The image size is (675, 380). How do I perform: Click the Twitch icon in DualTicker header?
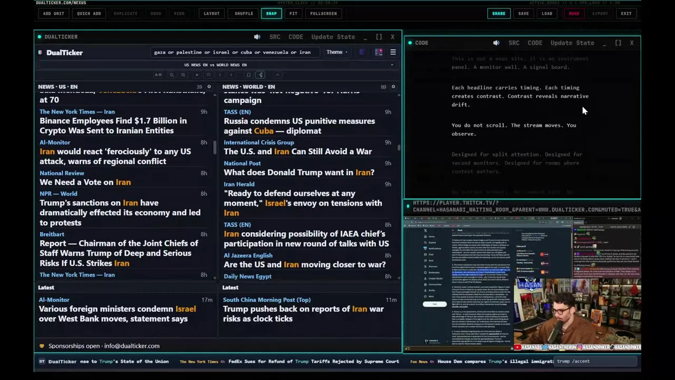(x=362, y=52)
